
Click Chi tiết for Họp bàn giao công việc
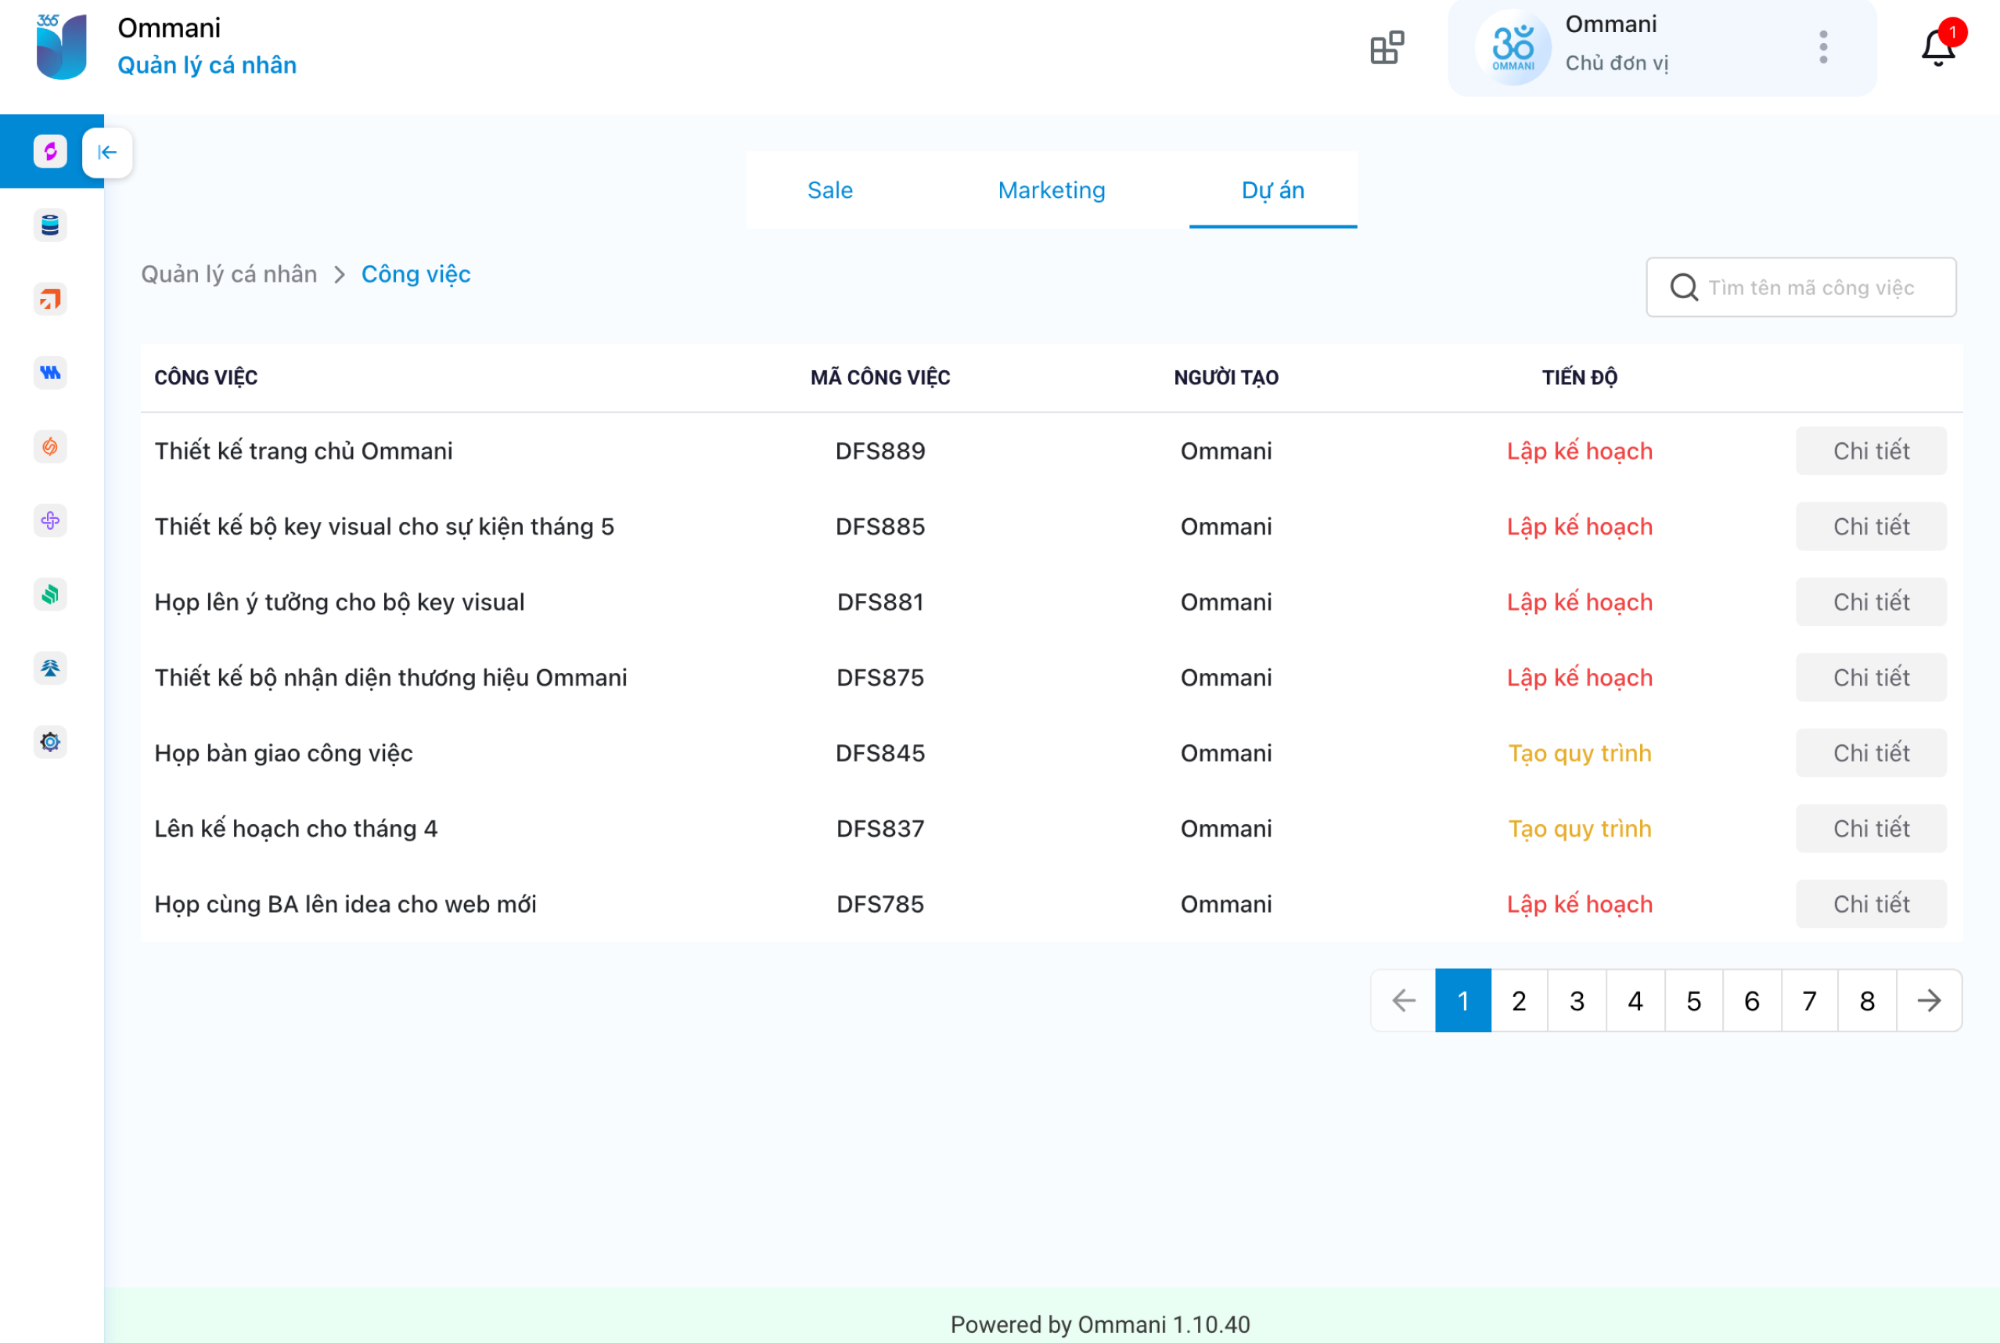[1871, 753]
